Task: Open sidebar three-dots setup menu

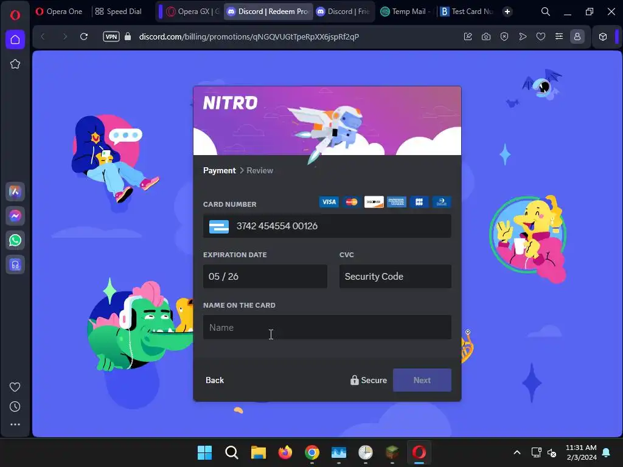Action: (15, 424)
